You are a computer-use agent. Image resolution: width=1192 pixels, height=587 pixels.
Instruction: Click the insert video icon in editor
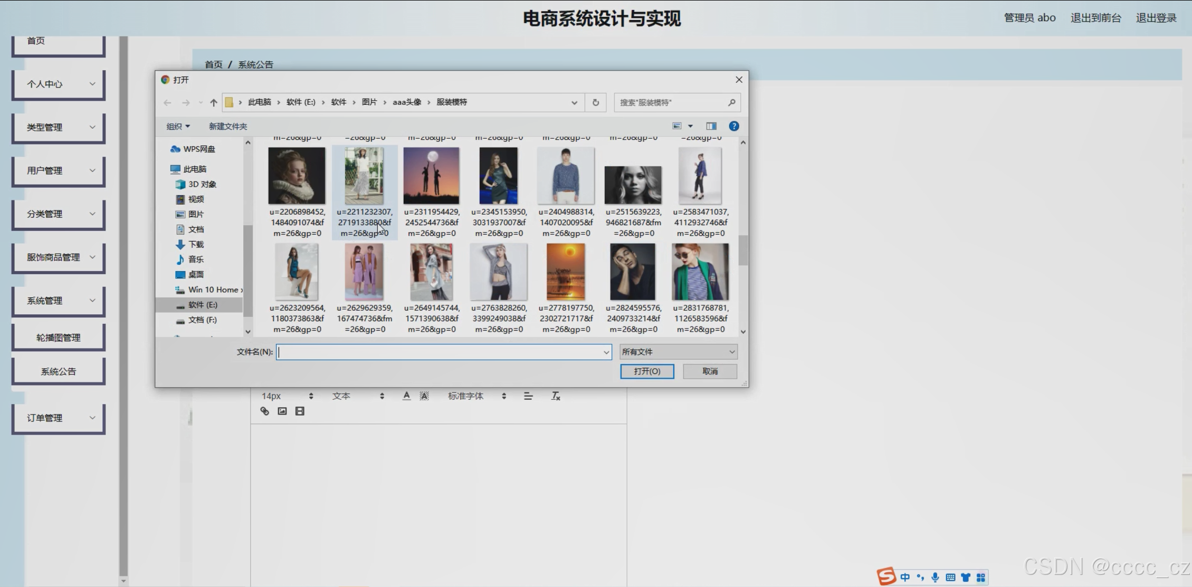coord(300,411)
